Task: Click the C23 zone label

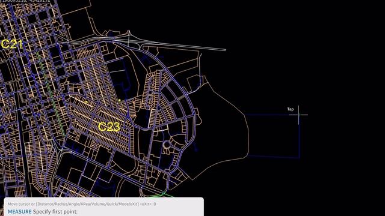Action: (109, 127)
